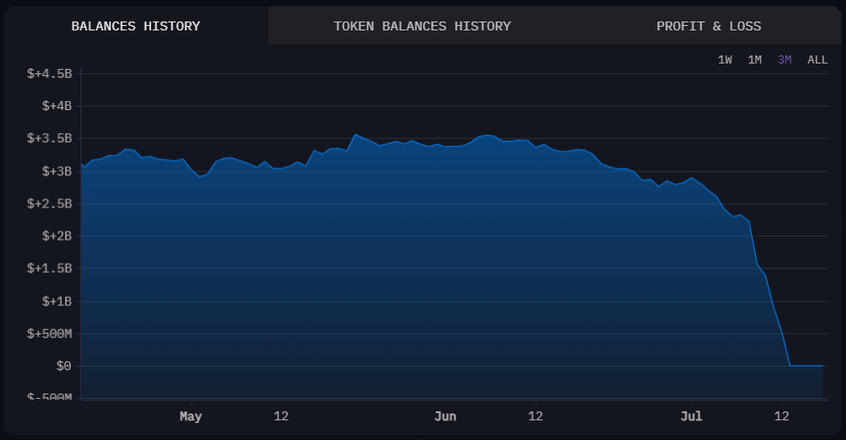Image resolution: width=846 pixels, height=440 pixels.
Task: Click the $+1.5B axis label
Action: [x=50, y=268]
